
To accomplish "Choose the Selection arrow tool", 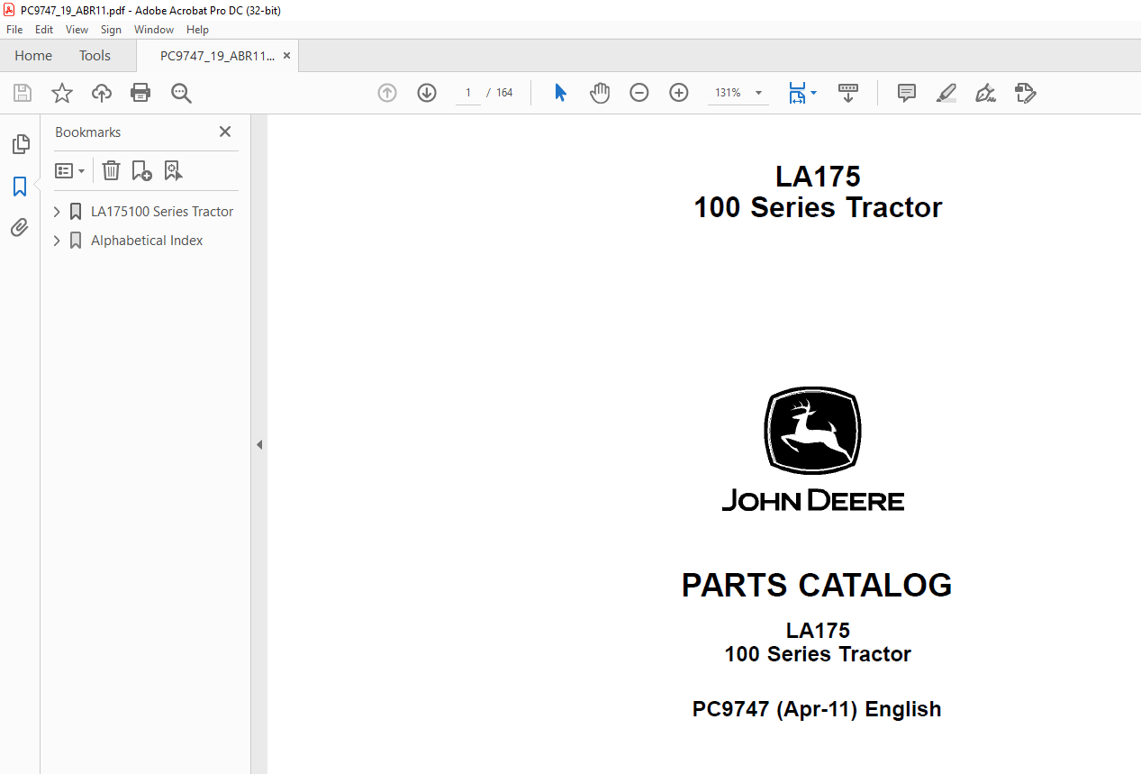I will click(560, 93).
